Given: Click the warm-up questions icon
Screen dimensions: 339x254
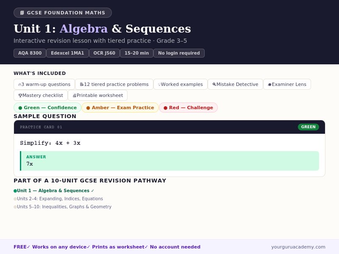Looking at the screenshot, I should pos(19,84).
